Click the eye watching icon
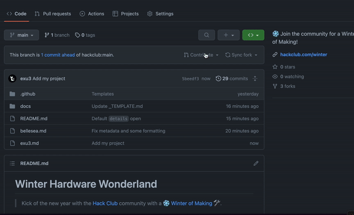This screenshot has height=215, width=354. point(275,77)
